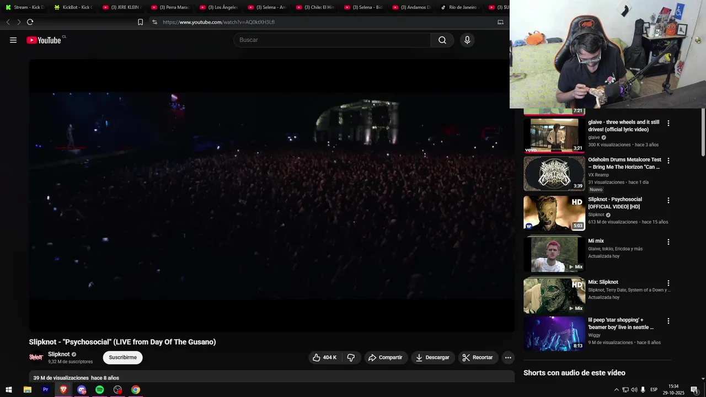706x397 pixels.
Task: Bookmark this page with bookmark icon
Action: coord(140,22)
